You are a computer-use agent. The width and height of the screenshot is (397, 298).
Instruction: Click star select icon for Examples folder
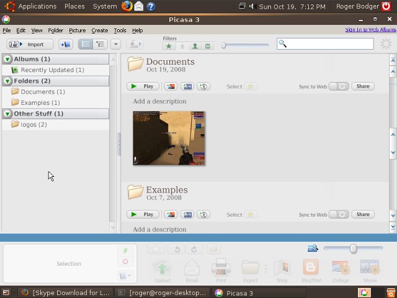251,215
